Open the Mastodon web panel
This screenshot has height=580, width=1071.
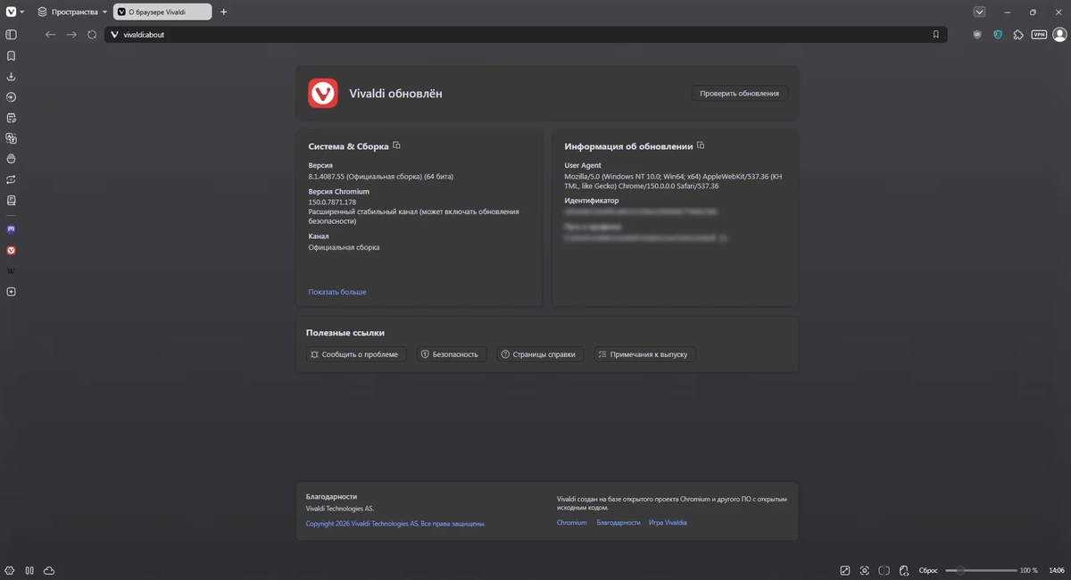(x=12, y=229)
